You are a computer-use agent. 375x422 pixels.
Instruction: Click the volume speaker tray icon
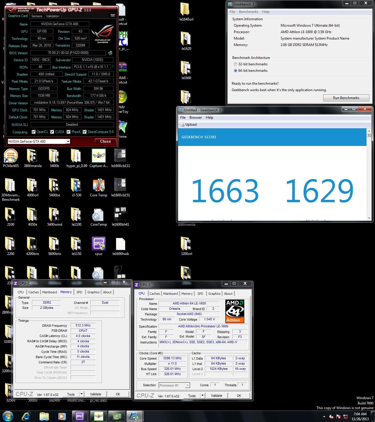pos(331,416)
